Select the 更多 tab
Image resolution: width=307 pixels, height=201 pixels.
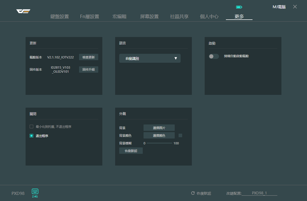click(x=239, y=16)
